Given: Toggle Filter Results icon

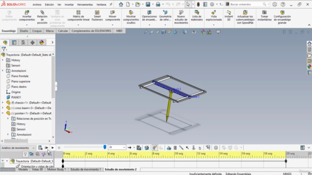Looking at the screenshot, I should pyautogui.click(x=50, y=154).
